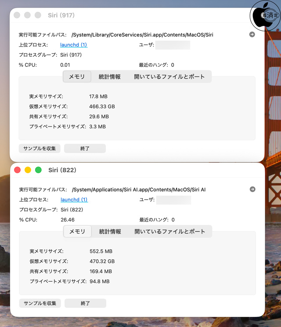Click shared memory value 29.6 MB

(x=99, y=116)
